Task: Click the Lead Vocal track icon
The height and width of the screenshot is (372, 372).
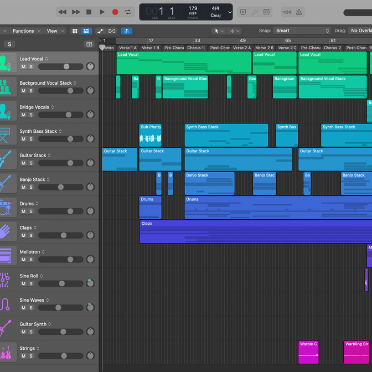Action: [6, 63]
